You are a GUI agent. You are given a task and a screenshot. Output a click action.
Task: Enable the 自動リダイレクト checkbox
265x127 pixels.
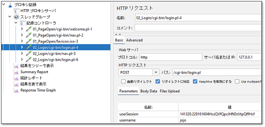coord(123,82)
